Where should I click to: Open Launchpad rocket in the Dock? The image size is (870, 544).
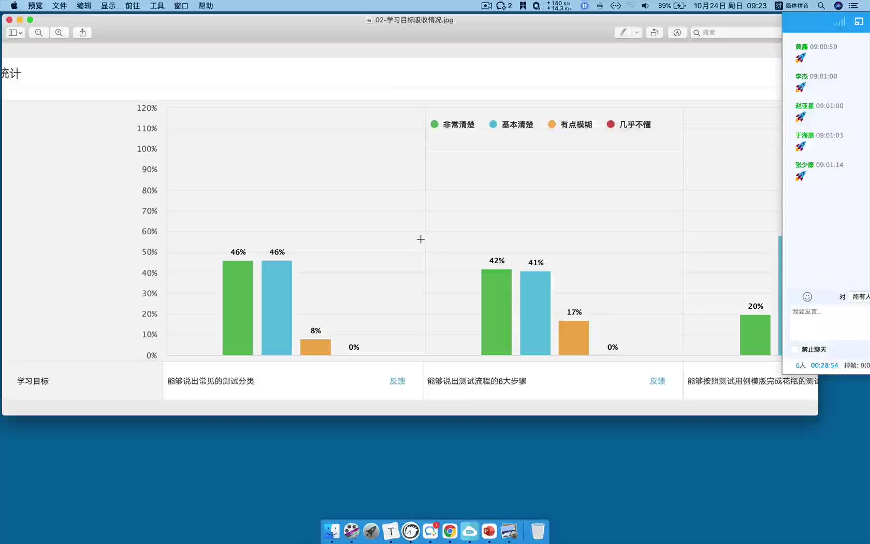[371, 531]
